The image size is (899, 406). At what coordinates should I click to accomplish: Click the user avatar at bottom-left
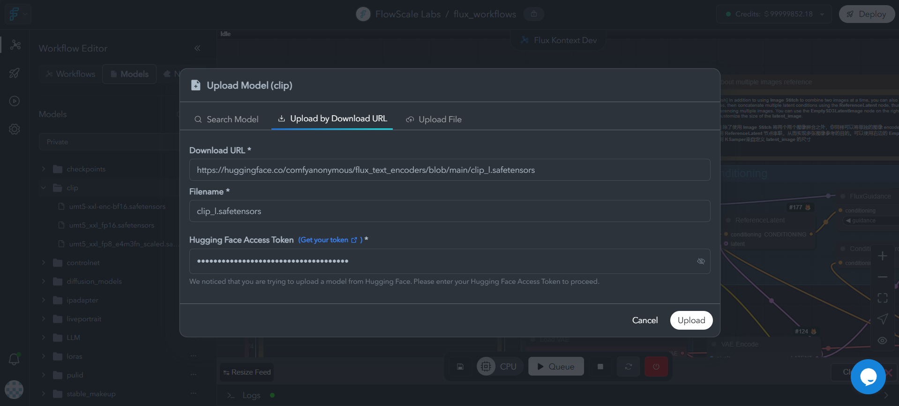click(14, 389)
